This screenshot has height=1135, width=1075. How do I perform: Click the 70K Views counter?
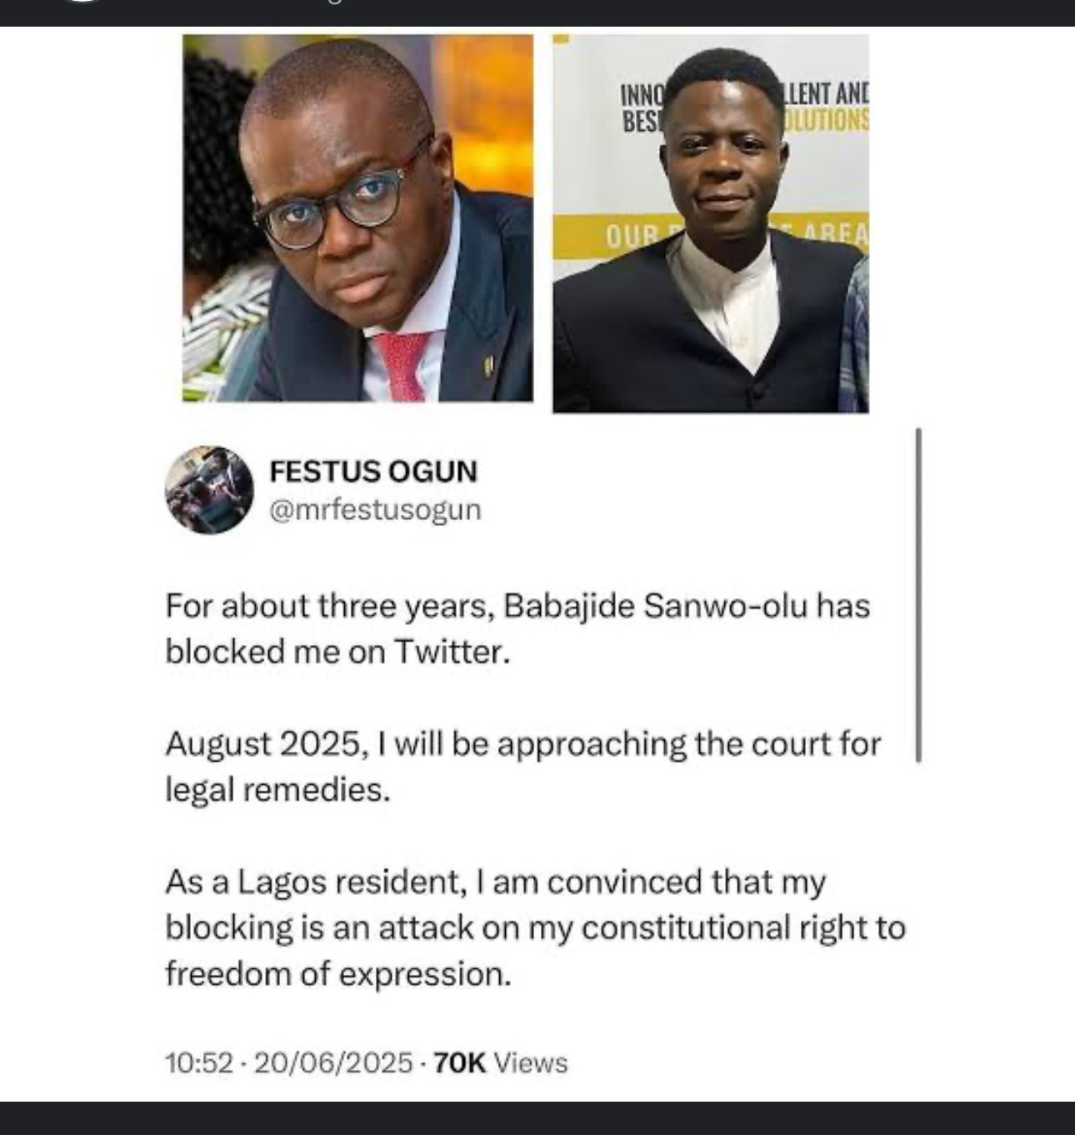coord(501,1062)
